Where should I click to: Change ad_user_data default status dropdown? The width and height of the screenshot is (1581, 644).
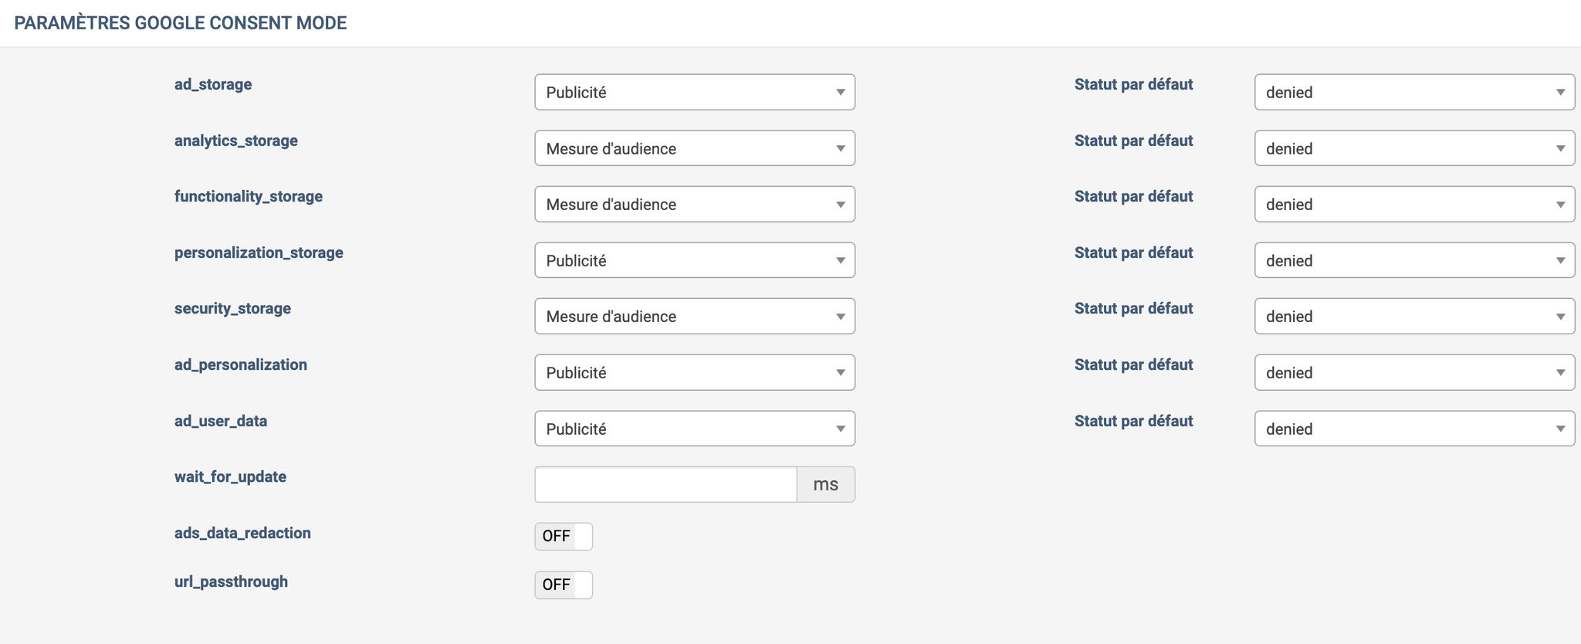click(1414, 429)
